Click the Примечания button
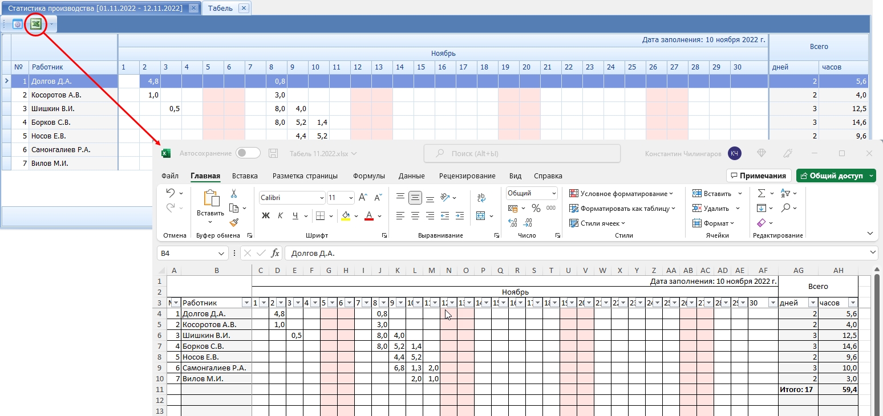883x416 pixels. click(759, 176)
